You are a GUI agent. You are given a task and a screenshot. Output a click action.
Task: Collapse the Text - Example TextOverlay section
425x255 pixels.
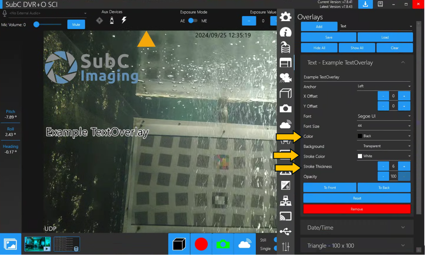point(403,63)
